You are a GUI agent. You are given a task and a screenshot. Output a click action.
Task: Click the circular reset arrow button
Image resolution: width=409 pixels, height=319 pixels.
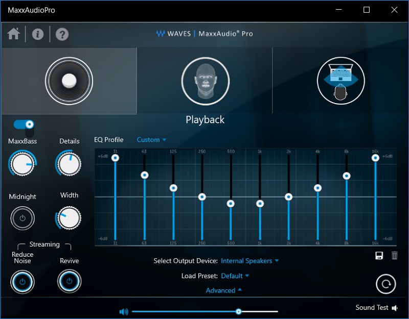(386, 284)
